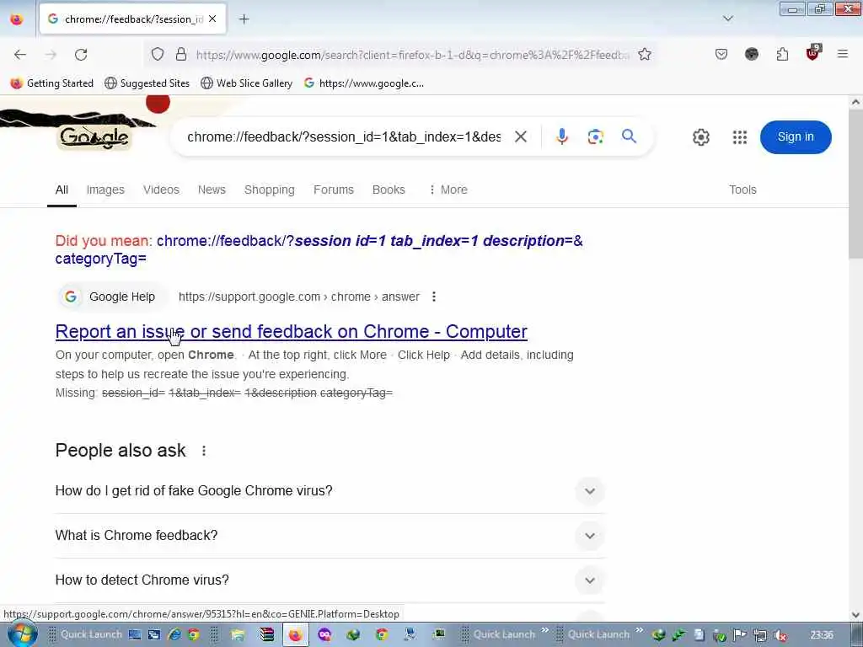Open the Web Slice Gallery bookmark
This screenshot has height=647, width=863.
pyautogui.click(x=247, y=83)
